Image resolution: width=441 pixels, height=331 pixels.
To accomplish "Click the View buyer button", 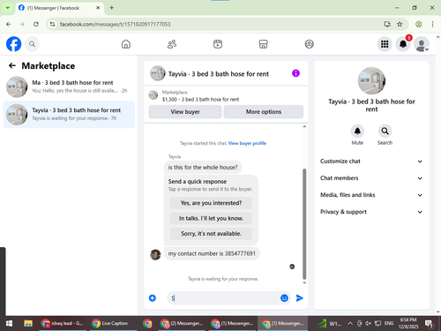I will click(x=185, y=112).
